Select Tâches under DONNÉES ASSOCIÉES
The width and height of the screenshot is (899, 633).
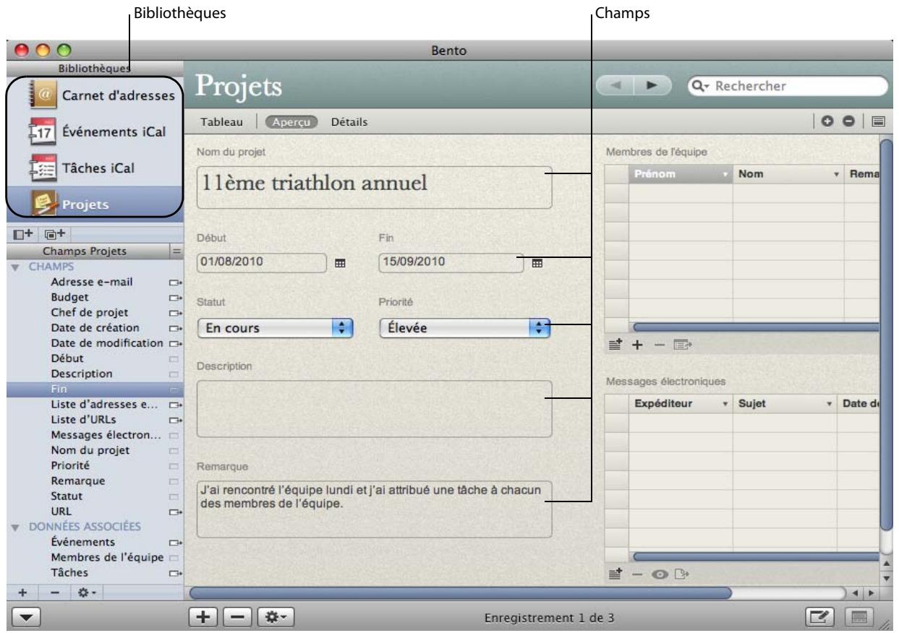click(x=94, y=572)
